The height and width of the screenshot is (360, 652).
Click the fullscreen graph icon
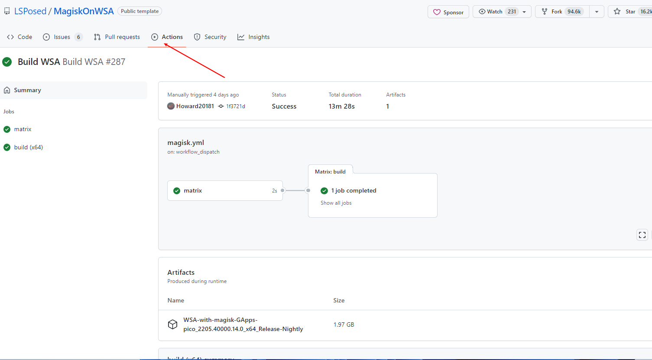tap(642, 235)
